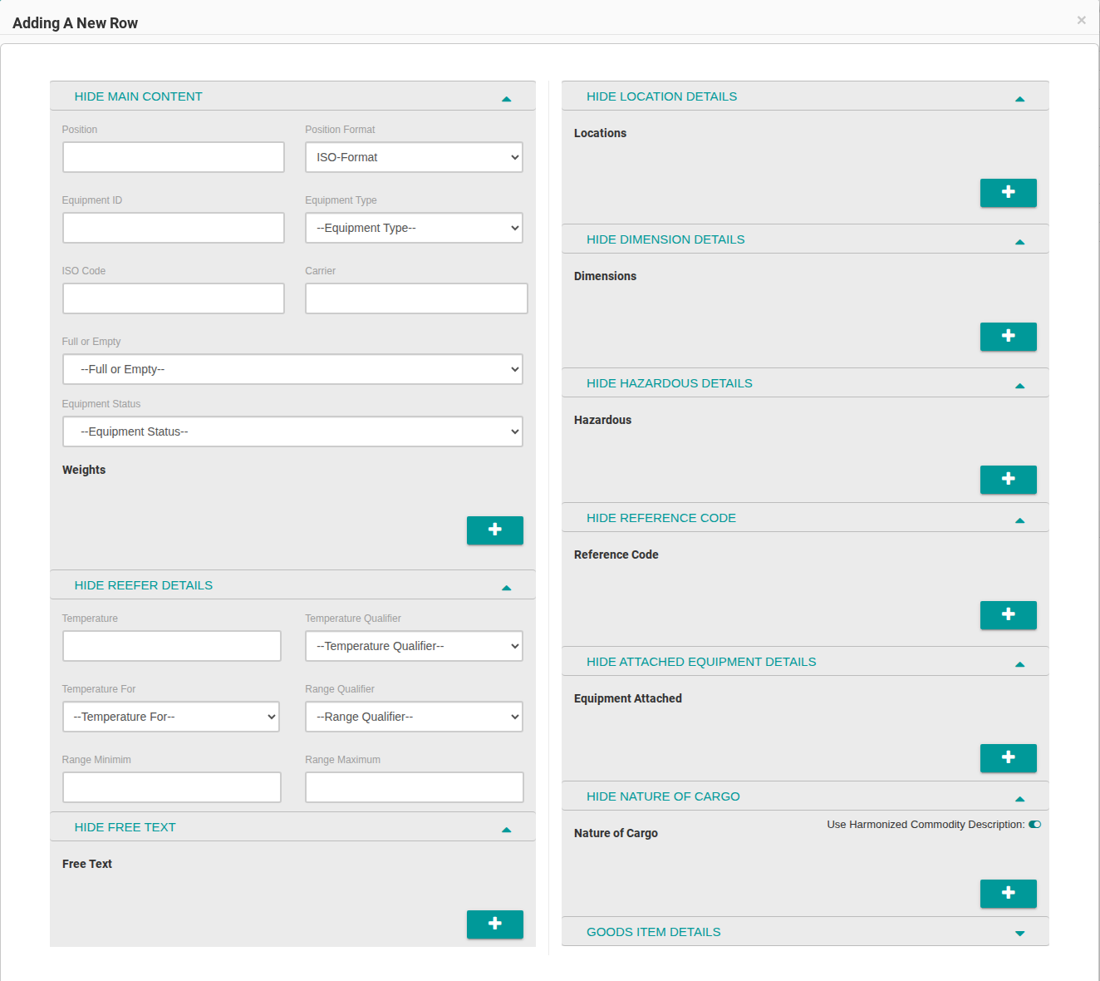This screenshot has height=981, width=1100.
Task: Expand the Goods Item Details section
Action: [x=805, y=932]
